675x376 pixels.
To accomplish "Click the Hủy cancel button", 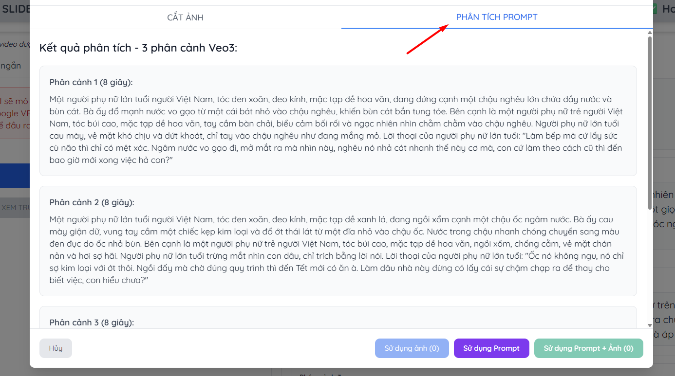I will (56, 348).
